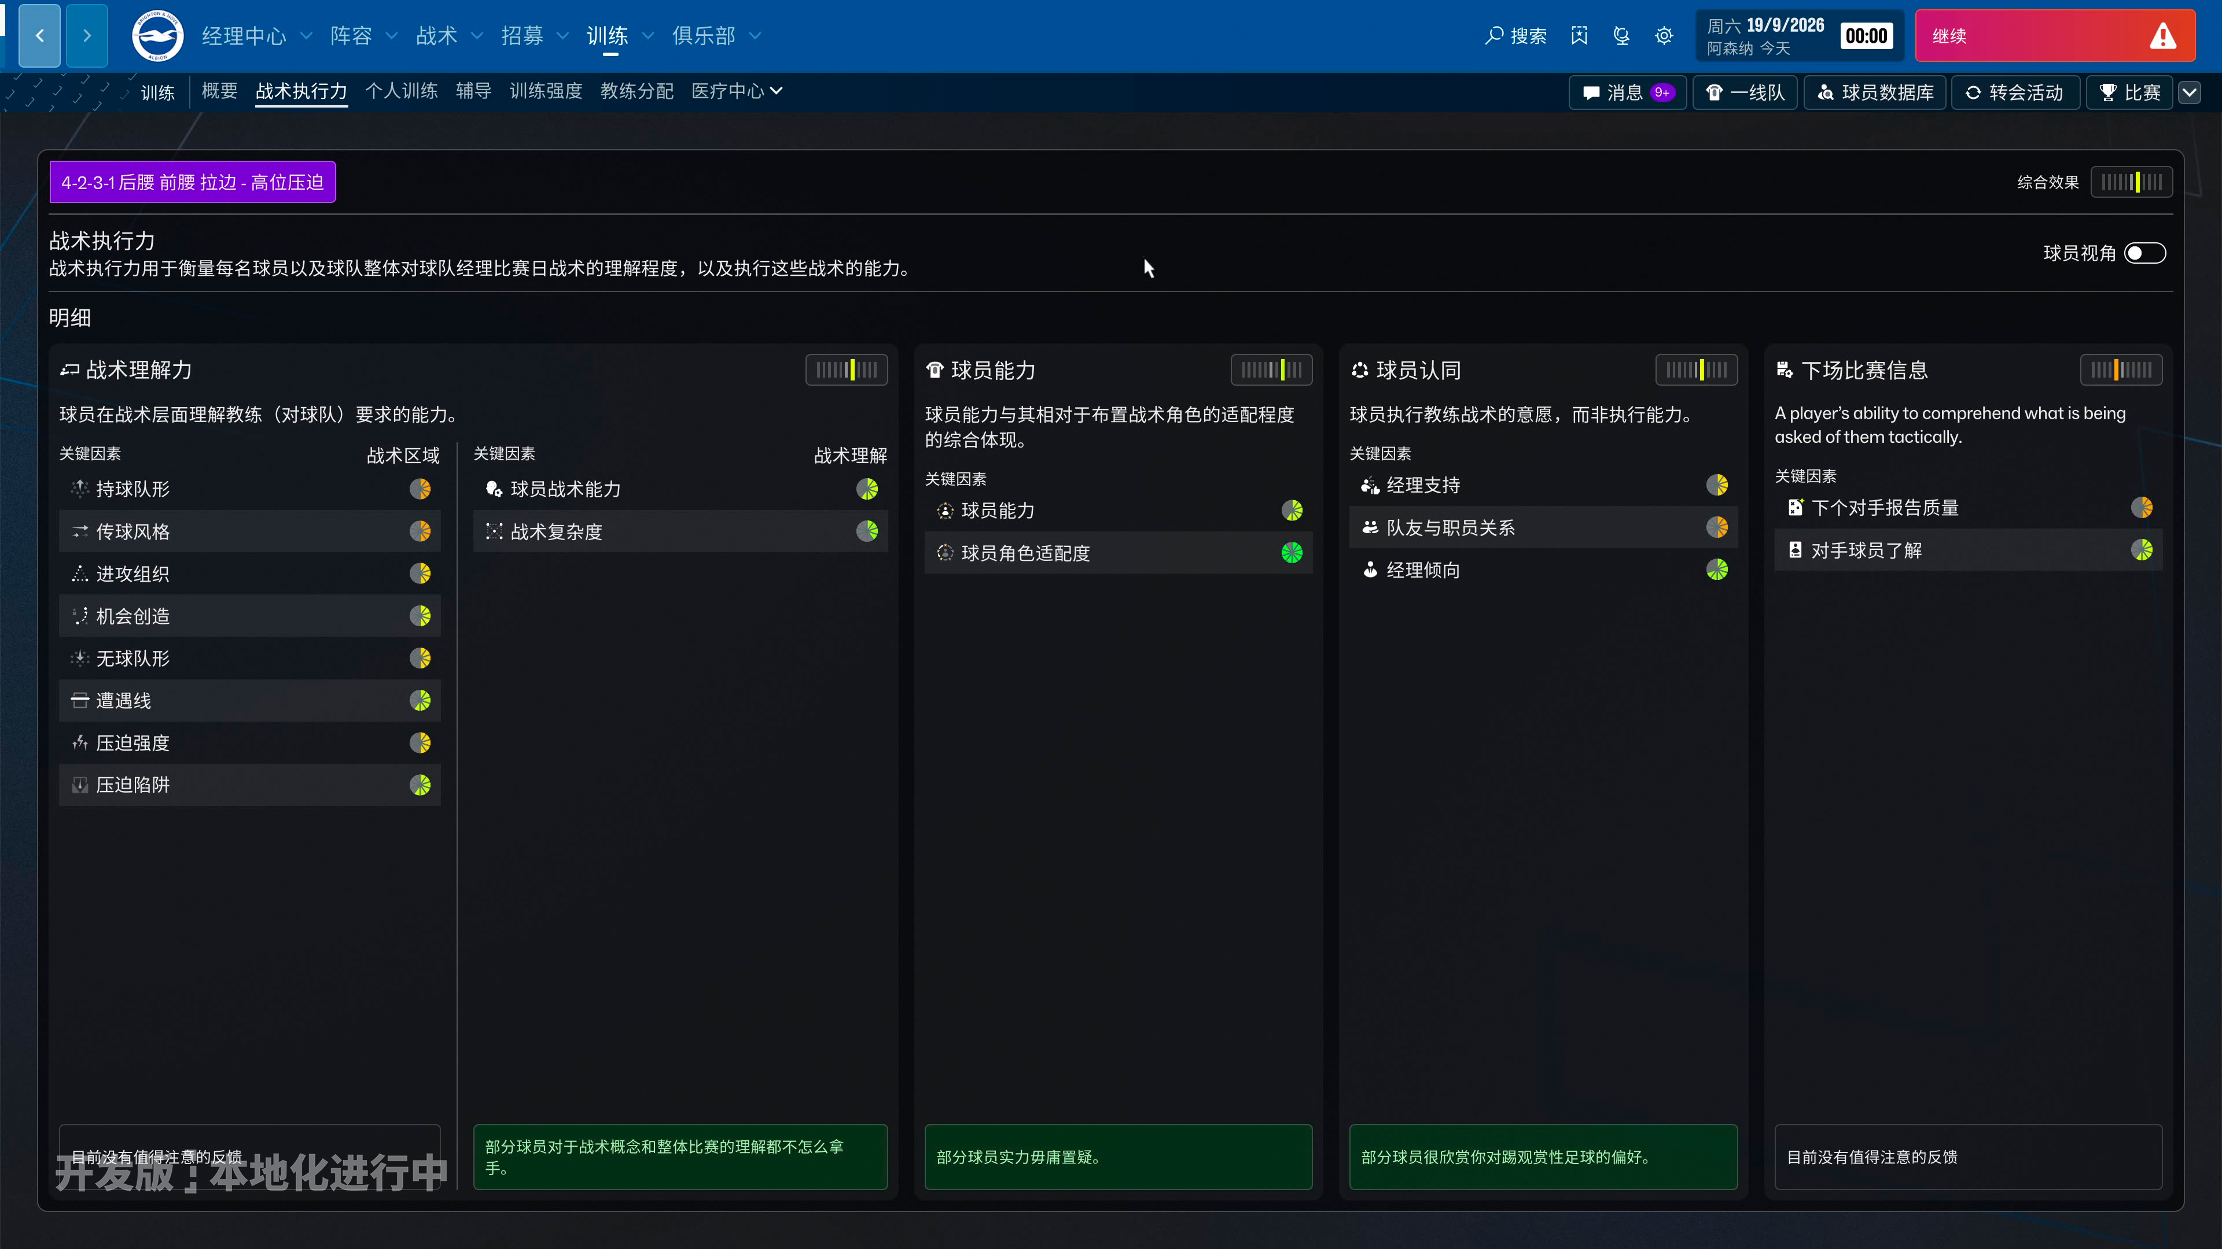Select the 4-2-3-1 高位压迫 tactic tag
The image size is (2222, 1249).
192,182
